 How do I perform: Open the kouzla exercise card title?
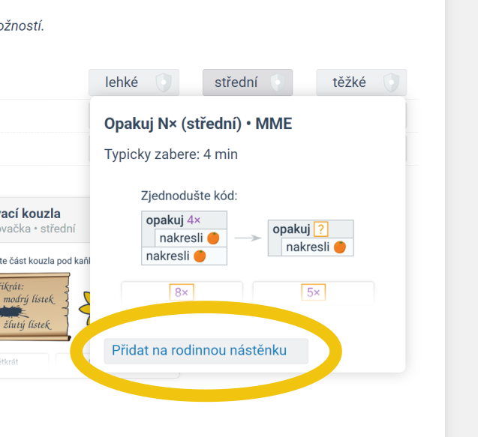pyautogui.click(x=30, y=214)
